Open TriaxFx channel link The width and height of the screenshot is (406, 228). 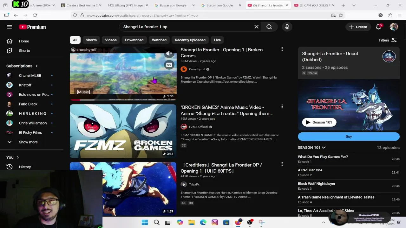coord(194,185)
